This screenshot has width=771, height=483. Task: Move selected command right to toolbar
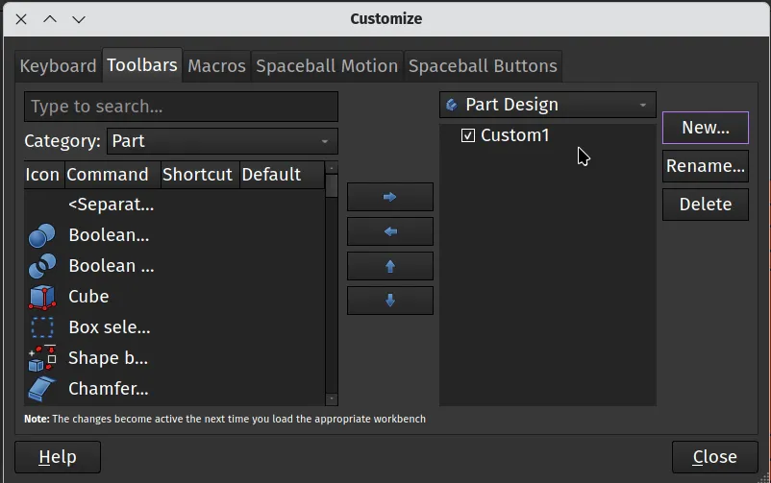click(x=390, y=197)
